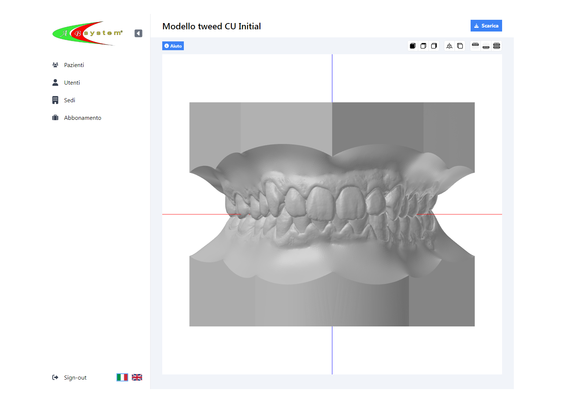Show both dental arches together
The image size is (564, 403).
[x=497, y=46]
